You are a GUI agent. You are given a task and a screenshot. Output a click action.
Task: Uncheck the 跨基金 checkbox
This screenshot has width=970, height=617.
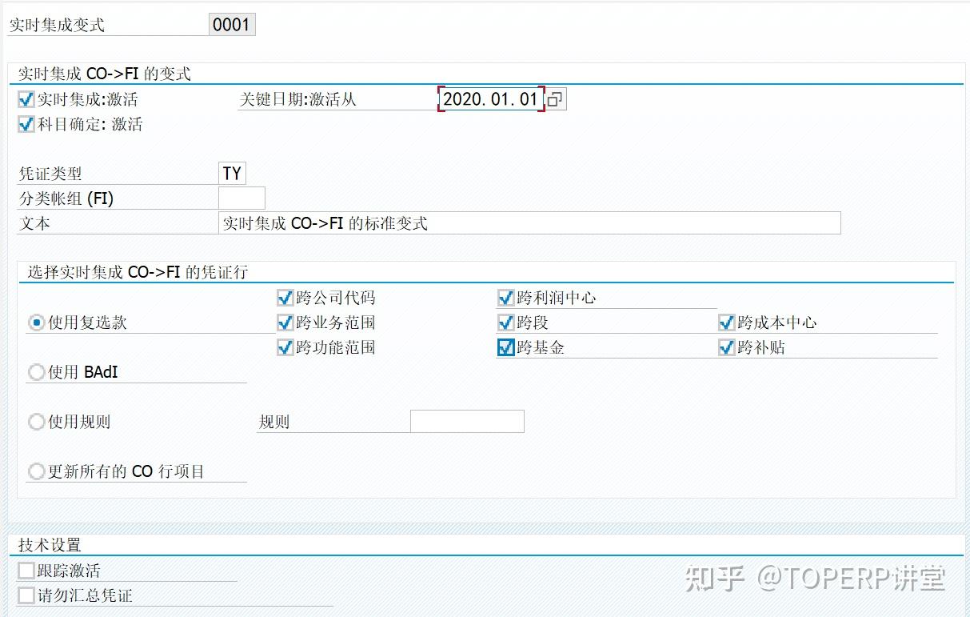[x=506, y=347]
